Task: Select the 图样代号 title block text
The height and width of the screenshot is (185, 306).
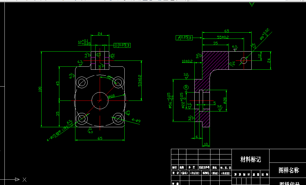Action: click(289, 184)
